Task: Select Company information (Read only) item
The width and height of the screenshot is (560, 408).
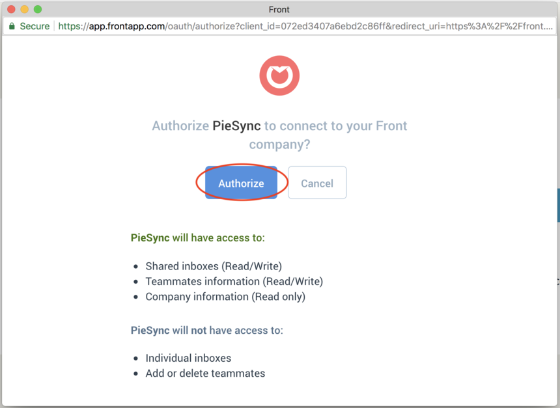Action: (x=225, y=297)
